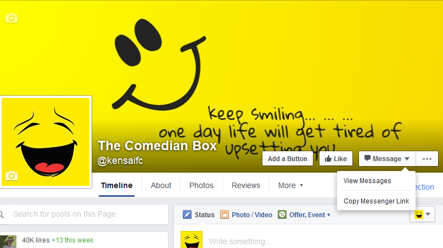Switch to the Timeline tab

click(117, 185)
